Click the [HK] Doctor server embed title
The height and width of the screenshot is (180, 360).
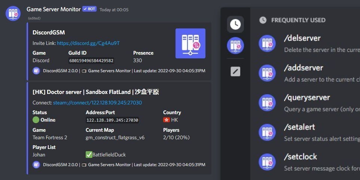click(96, 92)
